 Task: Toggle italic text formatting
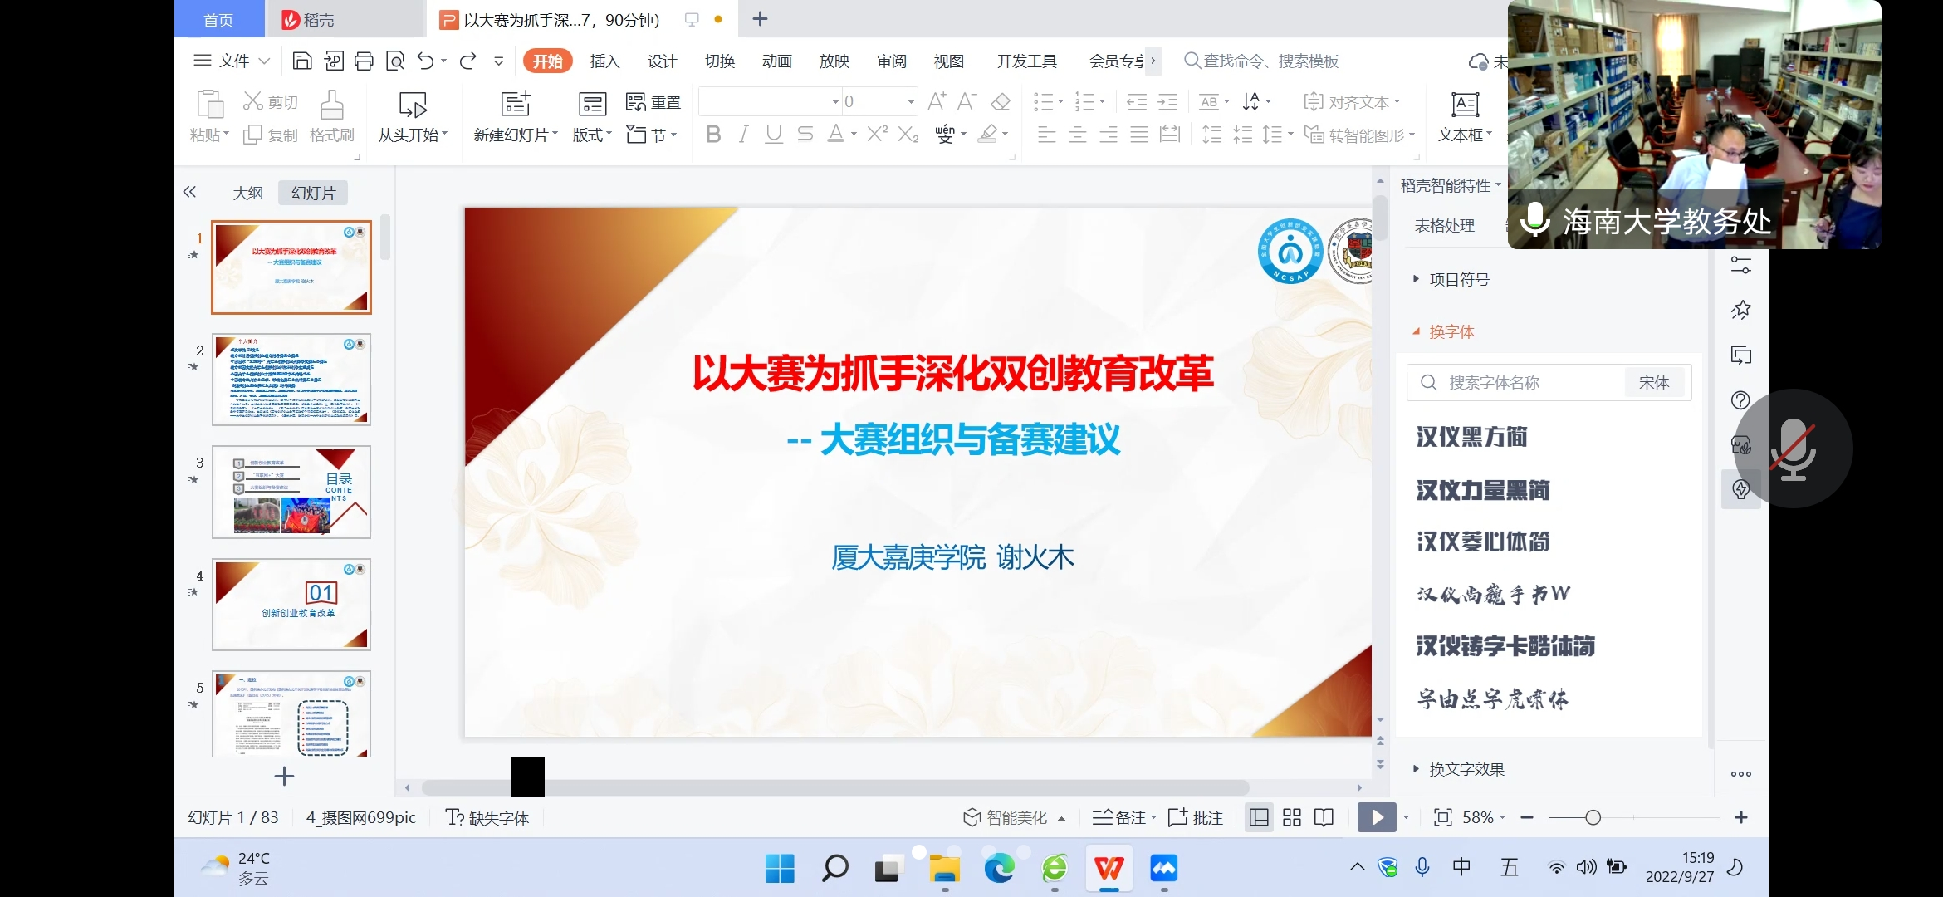tap(743, 135)
